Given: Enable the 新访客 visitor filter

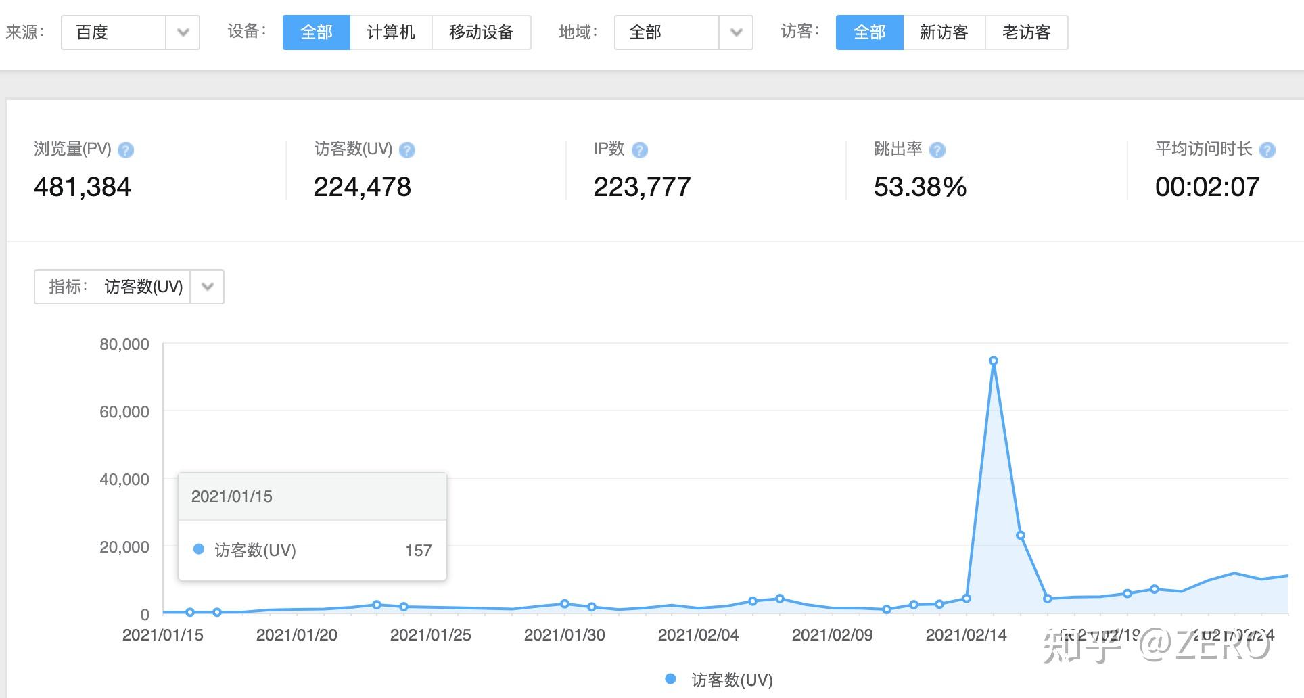Looking at the screenshot, I should [944, 32].
